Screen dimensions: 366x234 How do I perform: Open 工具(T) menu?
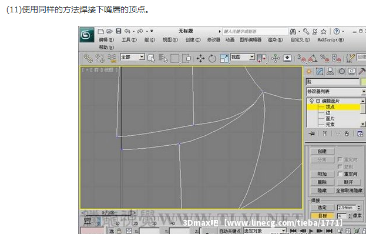click(129, 40)
